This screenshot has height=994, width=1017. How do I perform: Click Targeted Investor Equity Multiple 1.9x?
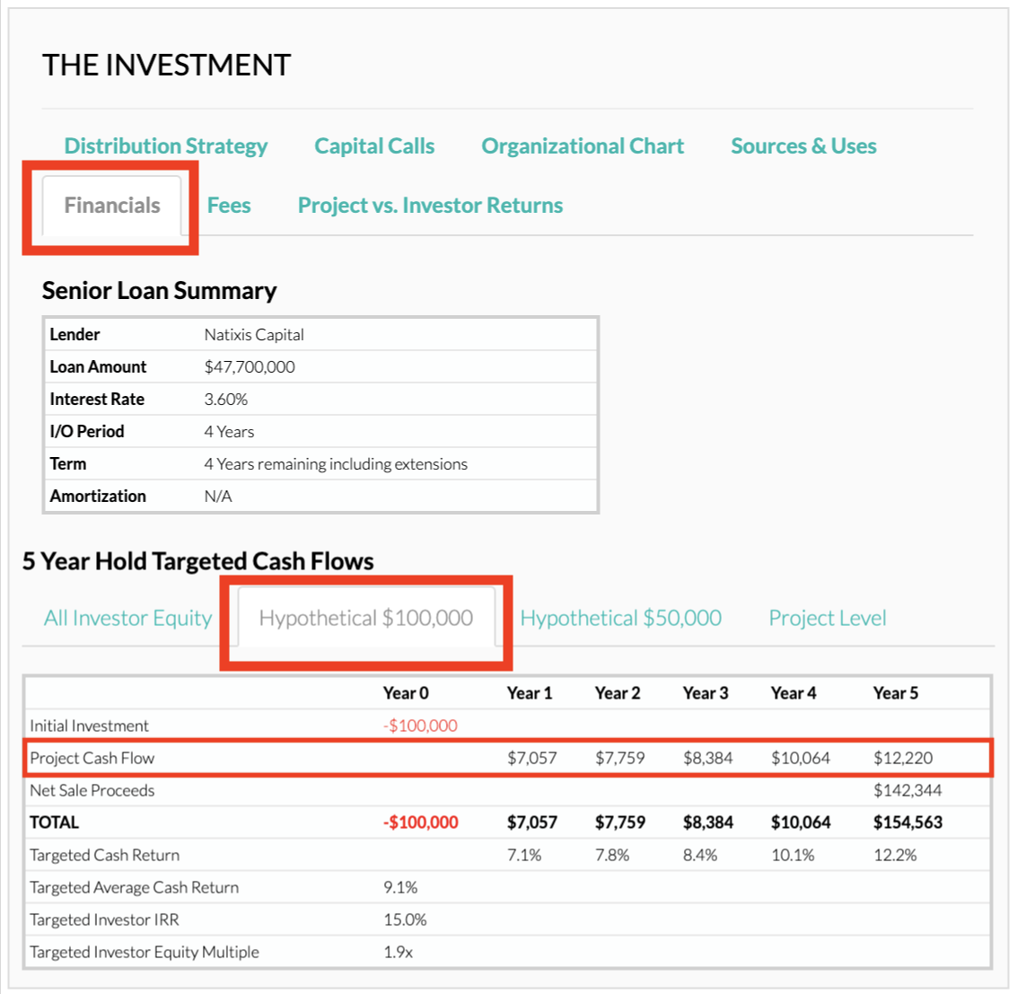pyautogui.click(x=398, y=952)
